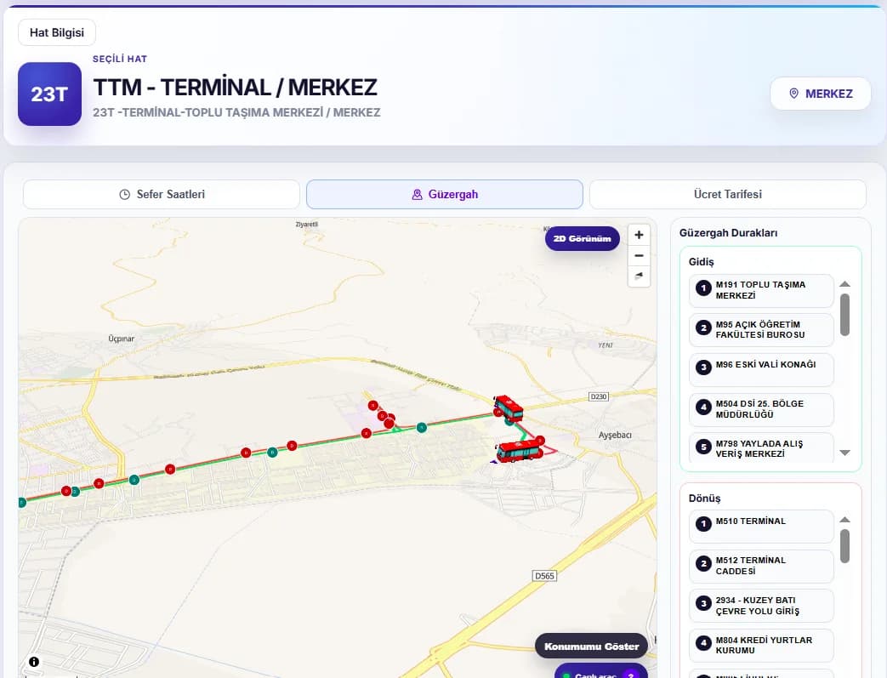
Task: Click the Gidiş list scrollbar thumb
Action: (x=844, y=315)
